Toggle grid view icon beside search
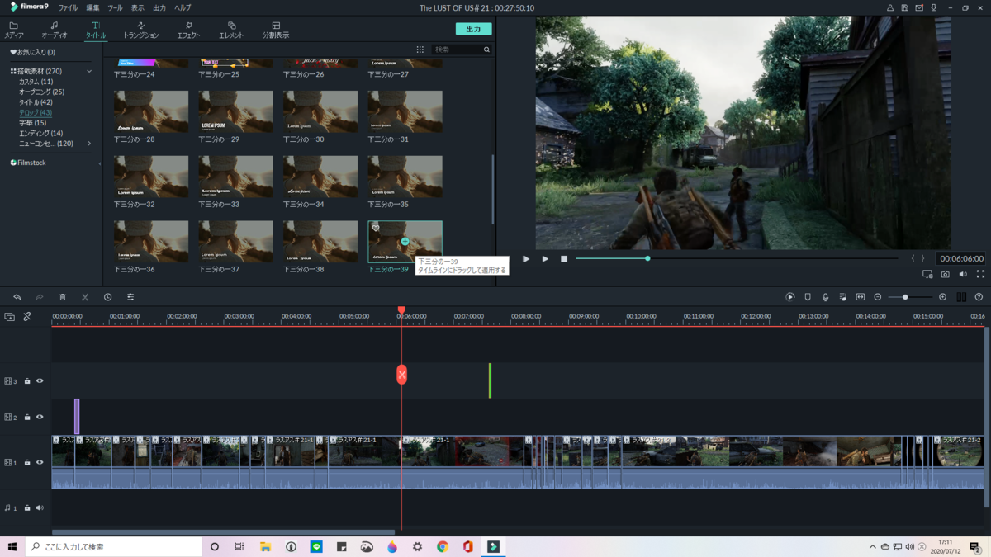Screen dimensions: 991x557 [x=420, y=50]
